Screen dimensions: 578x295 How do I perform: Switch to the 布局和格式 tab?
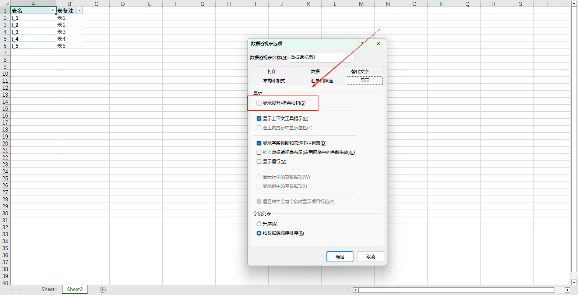(x=274, y=81)
